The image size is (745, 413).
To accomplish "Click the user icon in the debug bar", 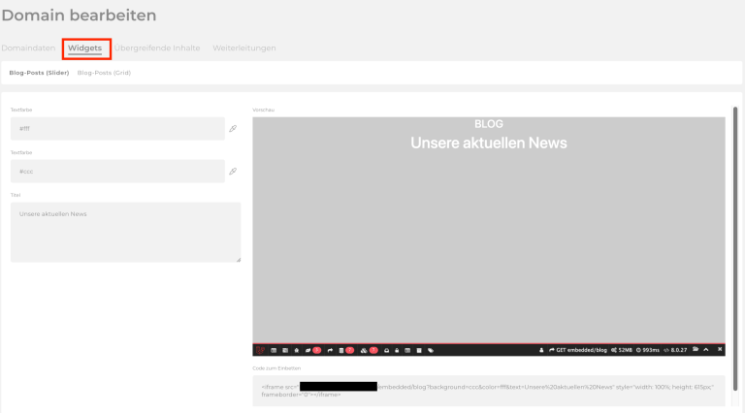I will pyautogui.click(x=541, y=350).
